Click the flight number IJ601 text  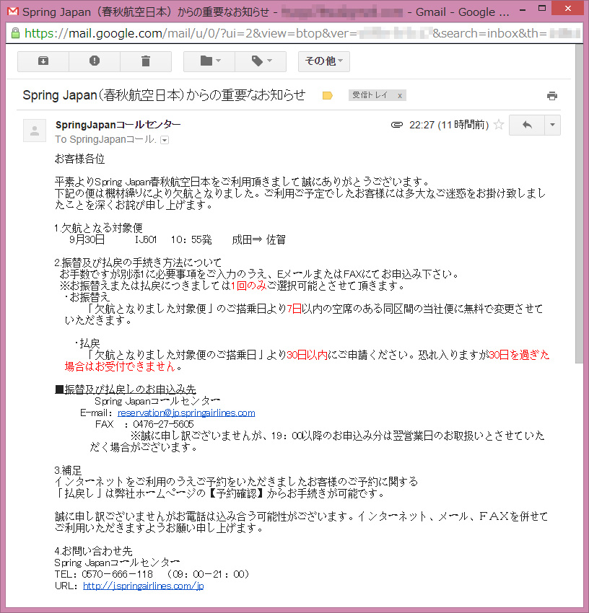pyautogui.click(x=146, y=239)
